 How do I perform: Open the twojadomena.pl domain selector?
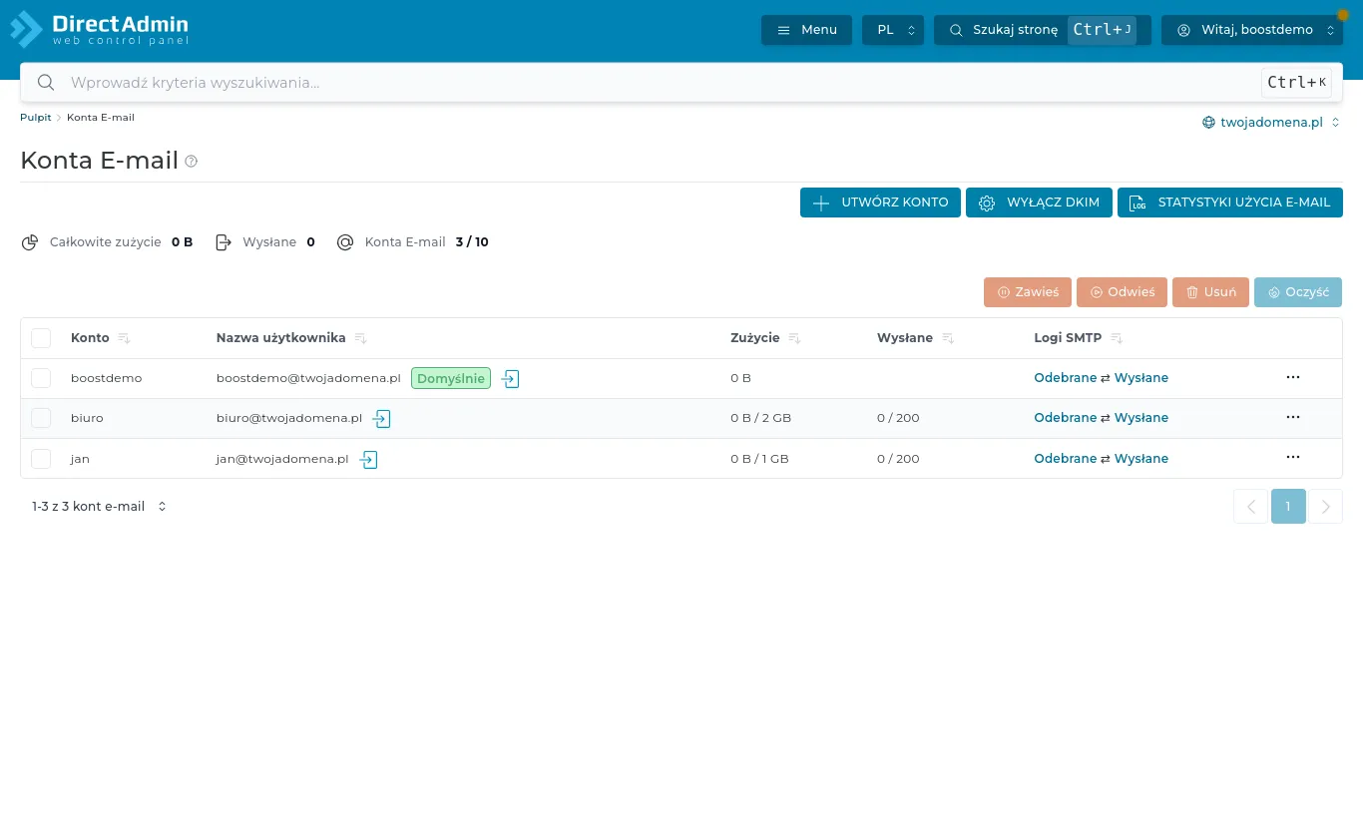(x=1271, y=122)
